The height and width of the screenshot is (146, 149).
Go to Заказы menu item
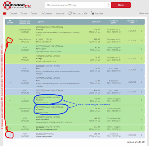[14, 13]
